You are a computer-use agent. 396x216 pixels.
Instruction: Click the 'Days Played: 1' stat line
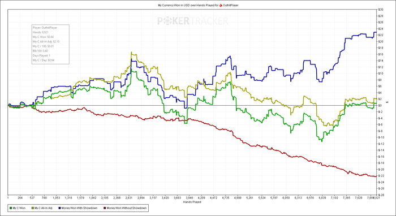coord(41,55)
